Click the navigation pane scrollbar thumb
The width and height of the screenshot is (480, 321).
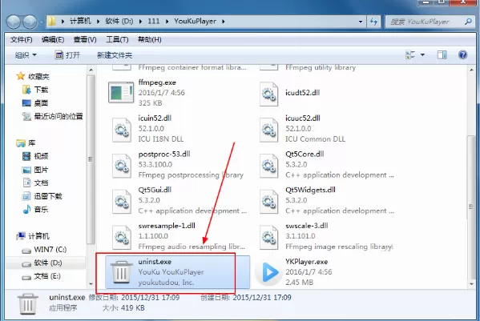[x=90, y=159]
